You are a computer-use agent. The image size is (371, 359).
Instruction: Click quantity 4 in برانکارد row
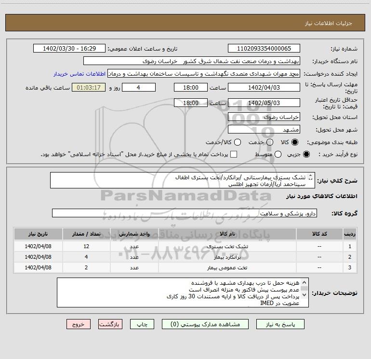tap(86, 257)
